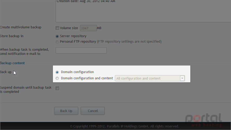
Task: Enable the multivolume backup Volume size checkbox
Action: point(57,28)
